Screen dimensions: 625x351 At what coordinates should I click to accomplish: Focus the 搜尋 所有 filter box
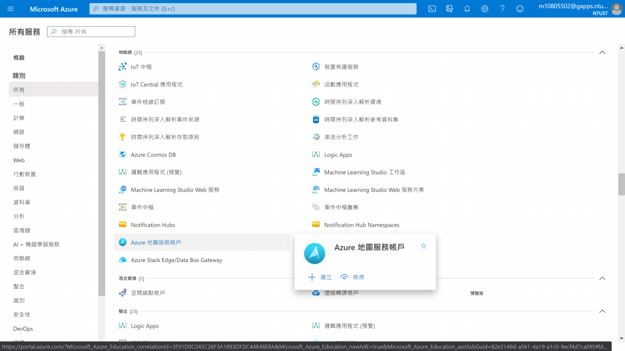tap(92, 32)
